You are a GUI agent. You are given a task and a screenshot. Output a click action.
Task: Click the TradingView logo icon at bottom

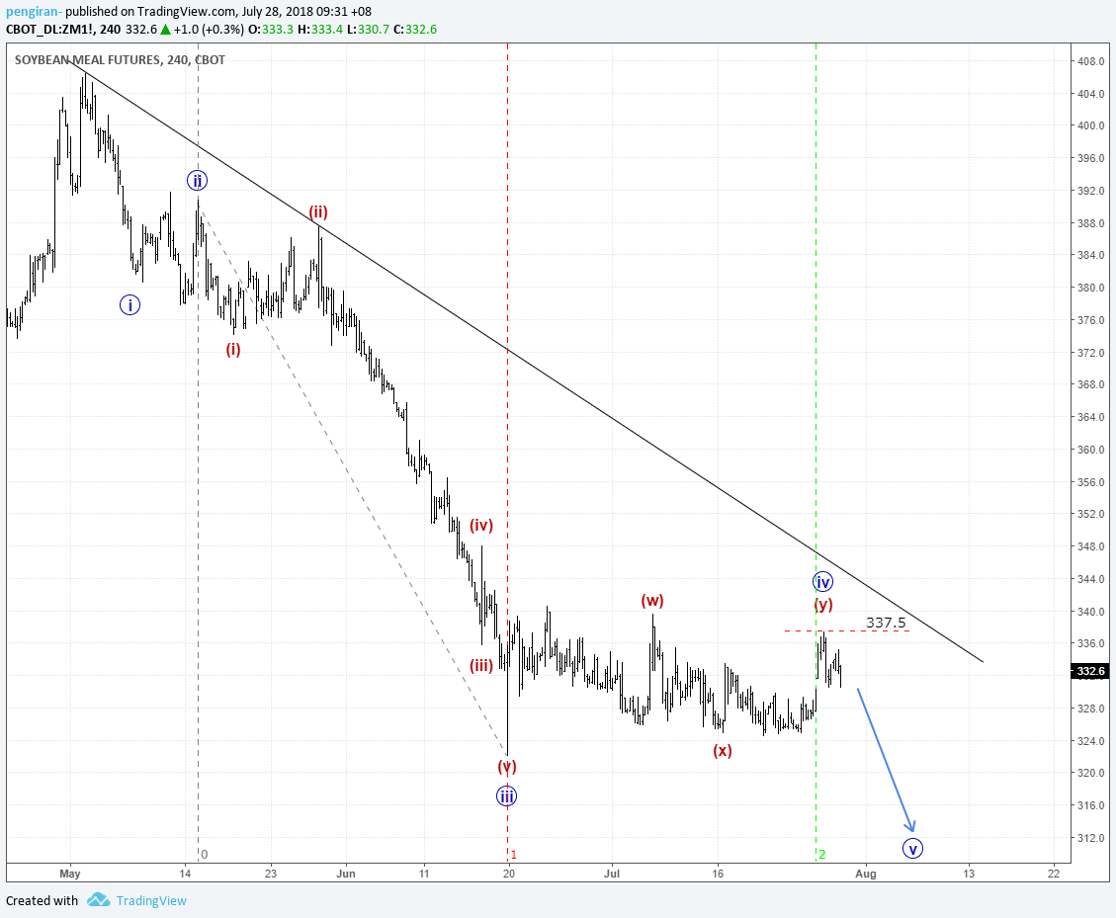pyautogui.click(x=98, y=900)
